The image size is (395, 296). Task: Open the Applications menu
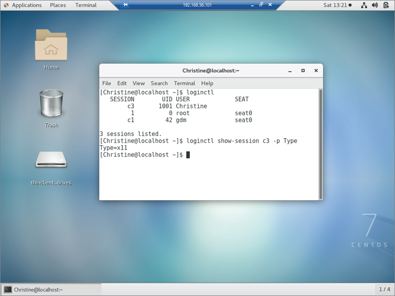(27, 5)
